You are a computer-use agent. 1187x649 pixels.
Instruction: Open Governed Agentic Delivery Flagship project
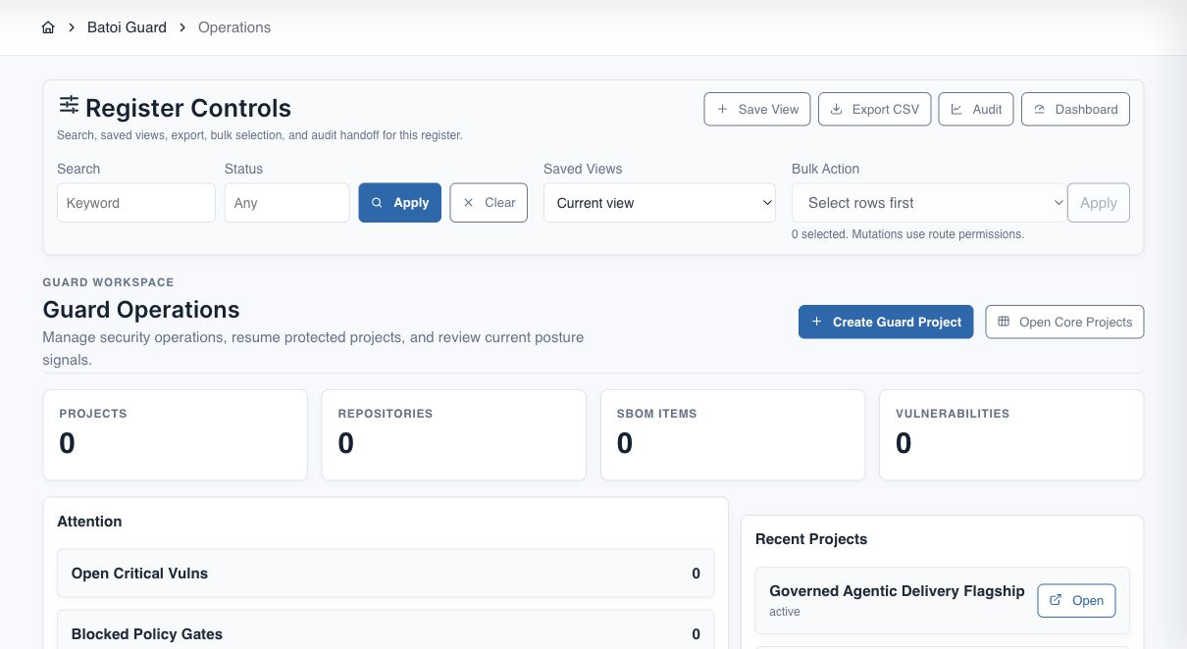tap(1076, 600)
